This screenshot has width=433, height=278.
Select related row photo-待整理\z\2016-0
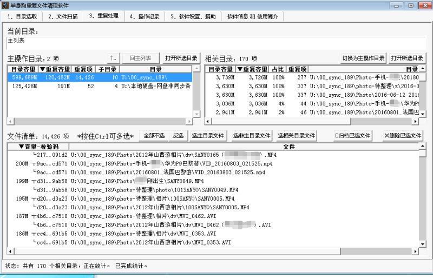pyautogui.click(x=312, y=86)
